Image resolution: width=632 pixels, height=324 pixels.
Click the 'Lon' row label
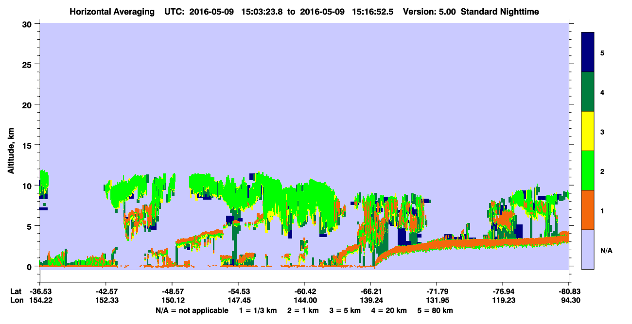coord(16,300)
